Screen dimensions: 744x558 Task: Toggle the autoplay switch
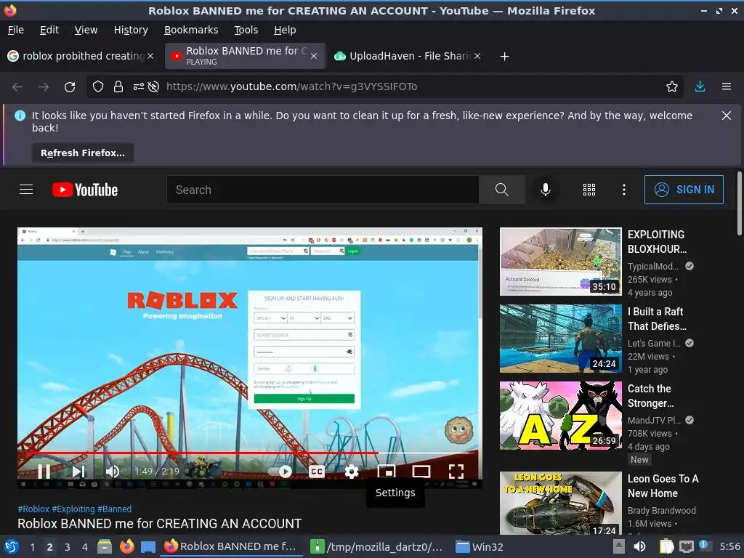[x=280, y=471]
